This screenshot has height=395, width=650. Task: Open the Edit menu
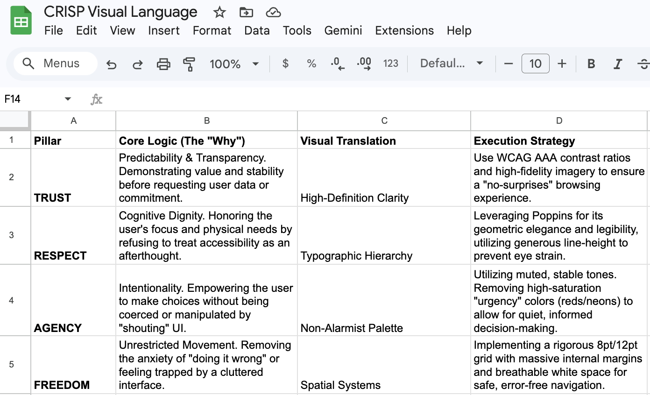point(86,30)
